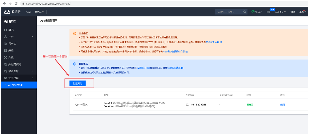The image size is (309, 134).
Task: Expand the 联合账号 sidebar chevron
Action: click(x=32, y=71)
